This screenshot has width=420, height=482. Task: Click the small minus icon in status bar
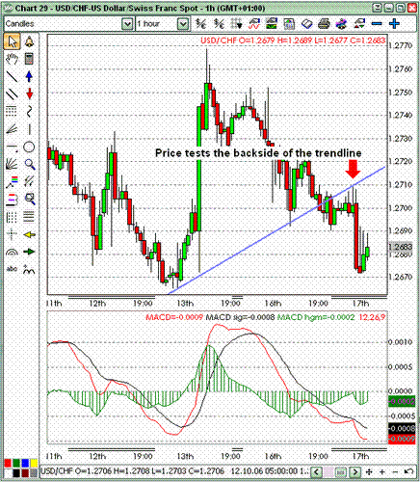pos(395,471)
